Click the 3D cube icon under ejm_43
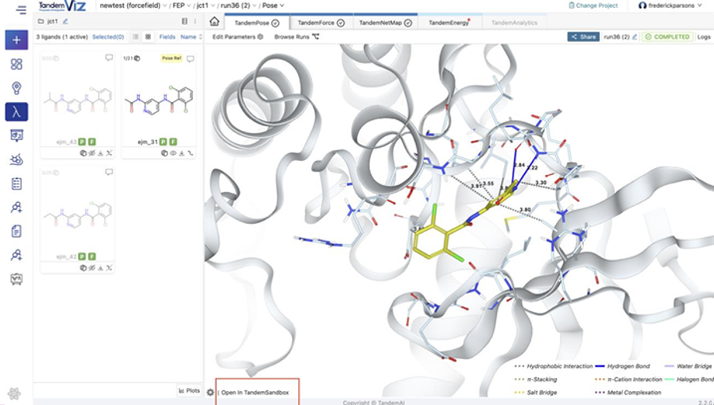The width and height of the screenshot is (714, 405). click(84, 153)
